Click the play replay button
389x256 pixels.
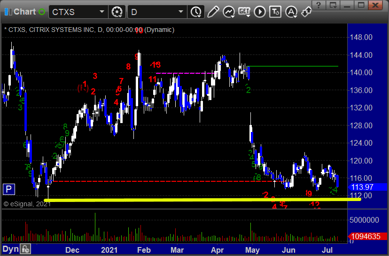tap(260, 12)
